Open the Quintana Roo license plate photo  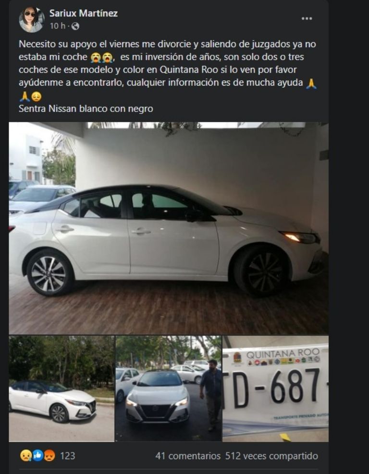pyautogui.click(x=276, y=389)
